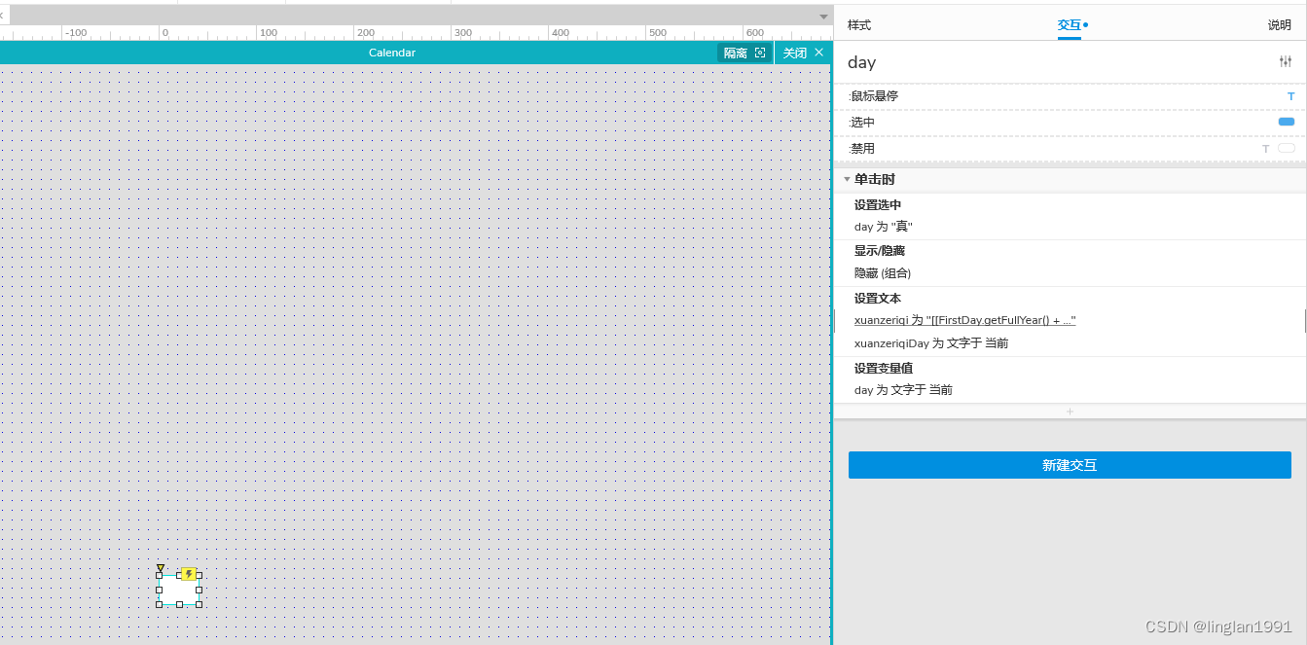Click the isolation focus icon next to 隔离
1307x645 pixels.
point(760,53)
